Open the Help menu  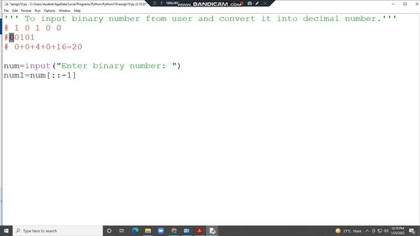tap(77, 10)
